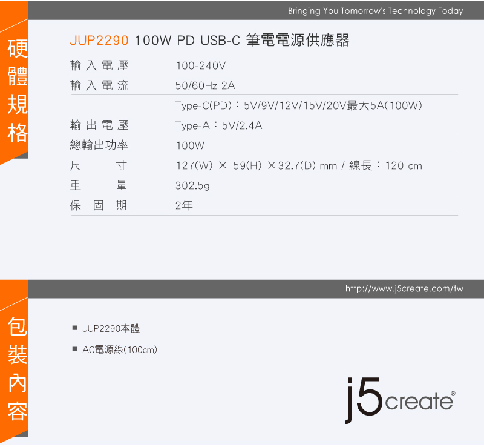Select the warranty value 2年
This screenshot has width=484, height=447.
click(x=184, y=205)
